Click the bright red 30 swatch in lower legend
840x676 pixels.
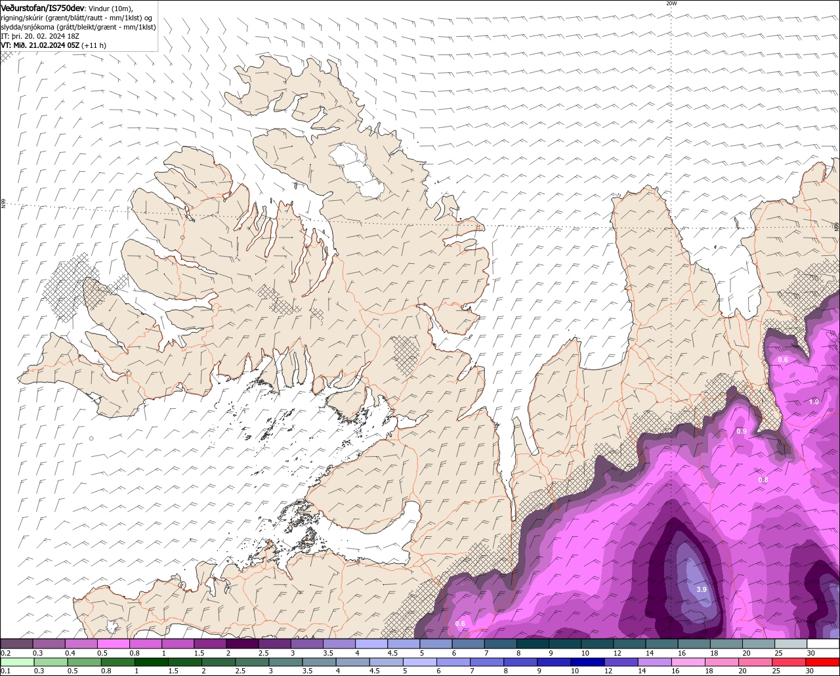[x=823, y=662]
